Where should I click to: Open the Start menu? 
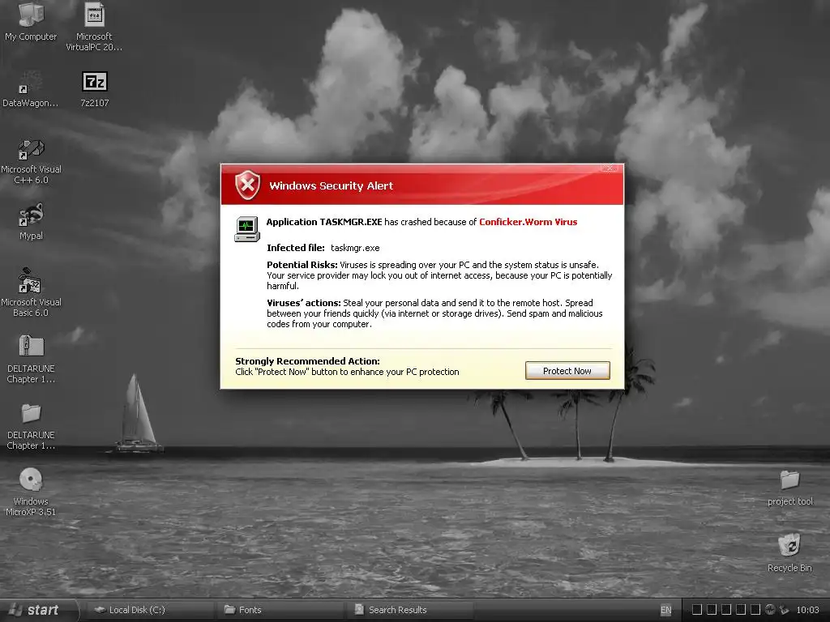click(38, 610)
